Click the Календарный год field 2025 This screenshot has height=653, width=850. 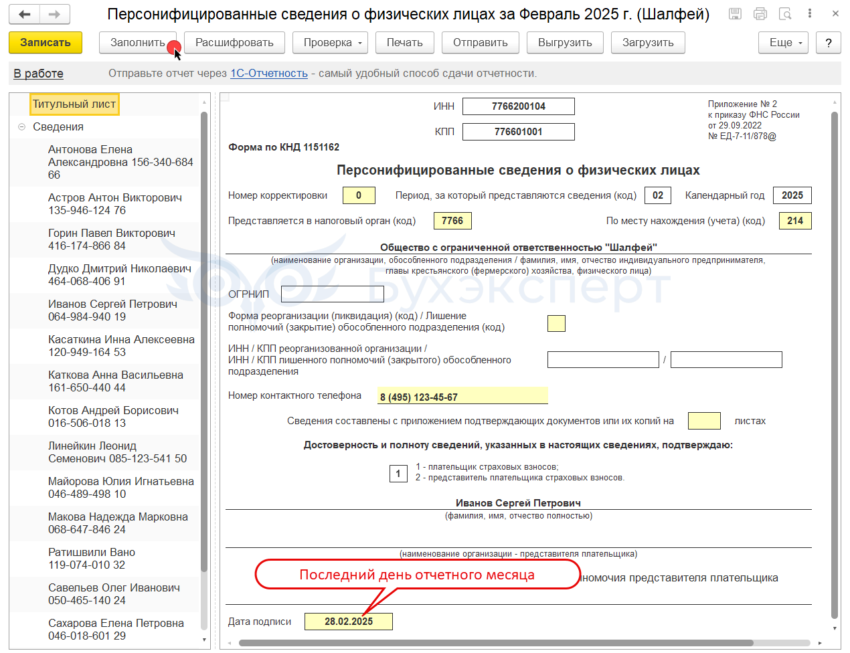[792, 195]
